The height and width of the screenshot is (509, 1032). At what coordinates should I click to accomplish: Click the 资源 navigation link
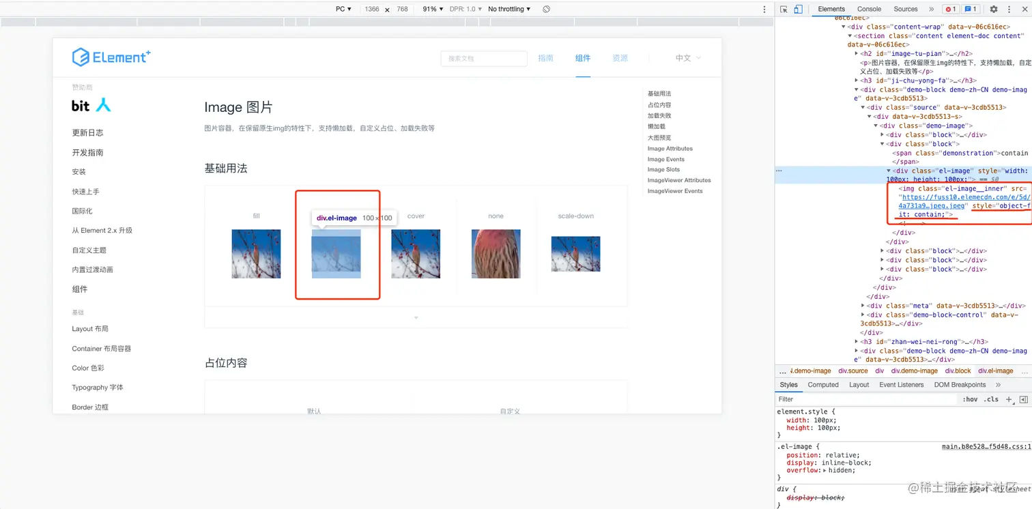[620, 58]
